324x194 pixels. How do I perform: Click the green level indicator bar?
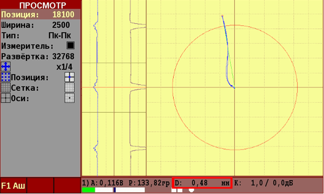pos(89,190)
